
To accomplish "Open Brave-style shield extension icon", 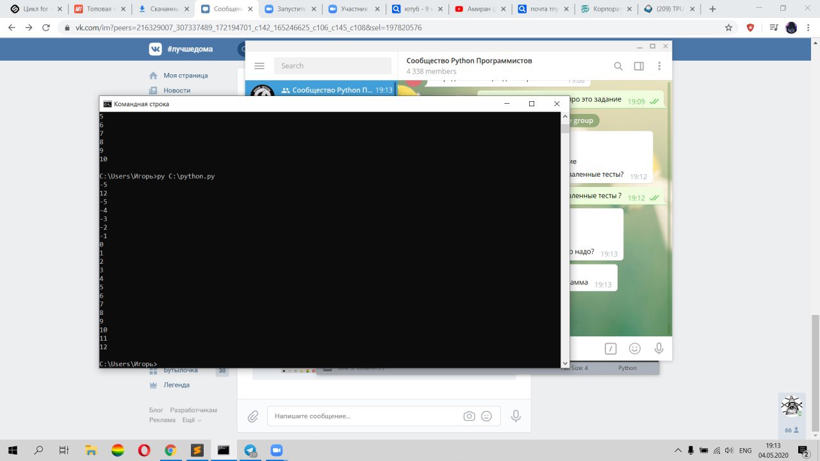I will [x=751, y=28].
